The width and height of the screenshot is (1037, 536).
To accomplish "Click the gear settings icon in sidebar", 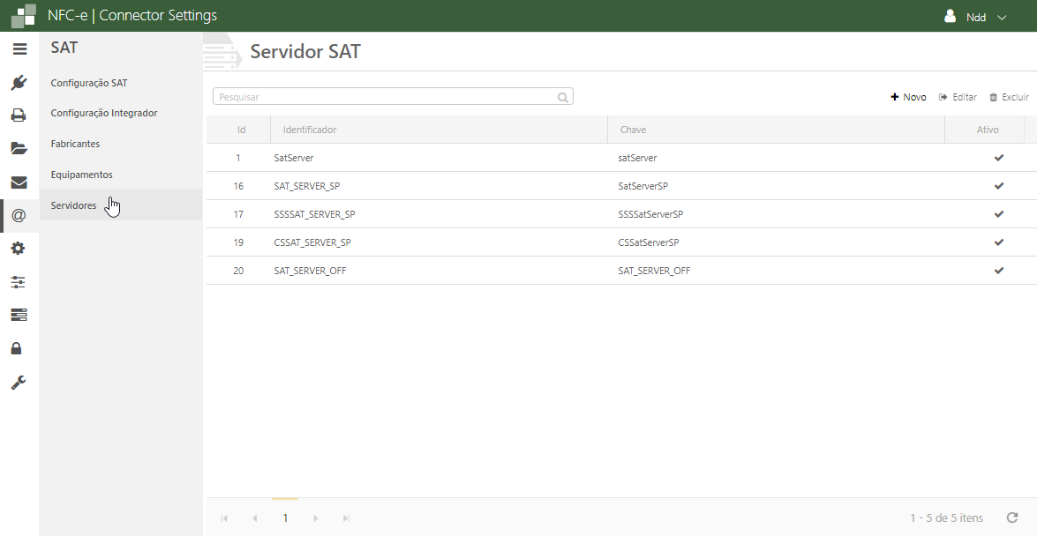I will (x=19, y=249).
